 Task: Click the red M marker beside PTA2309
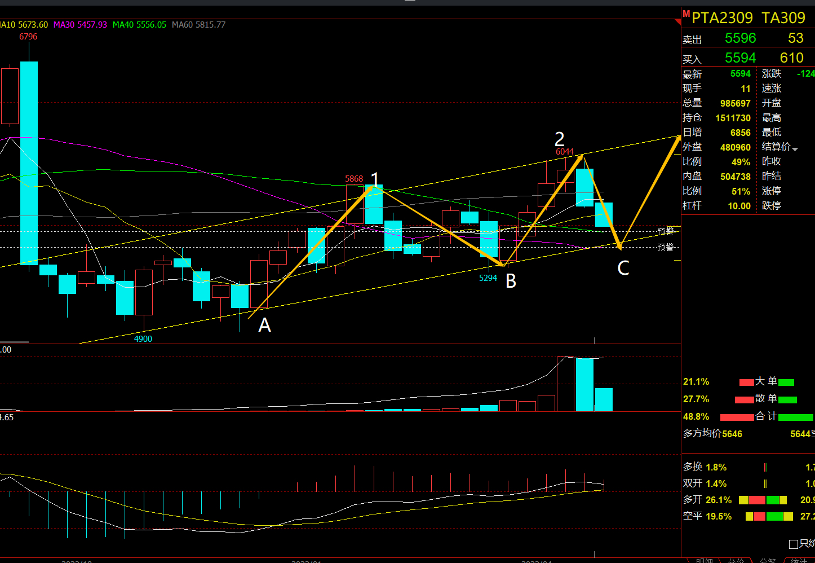click(x=686, y=14)
